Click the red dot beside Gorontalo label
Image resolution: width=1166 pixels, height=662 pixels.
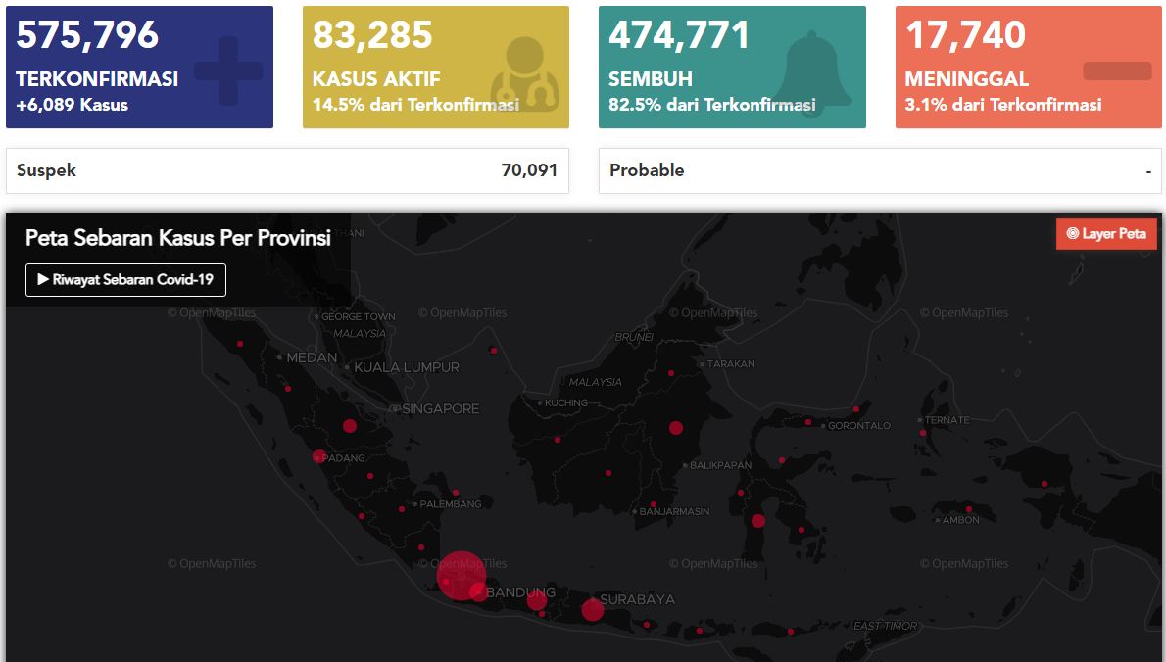tap(808, 422)
